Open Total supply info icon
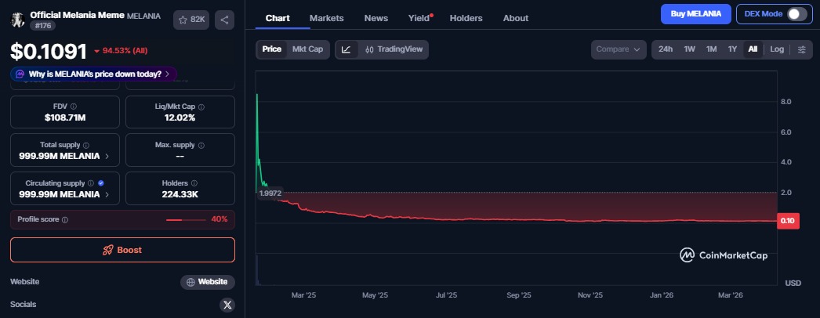The height and width of the screenshot is (318, 820). coord(85,145)
